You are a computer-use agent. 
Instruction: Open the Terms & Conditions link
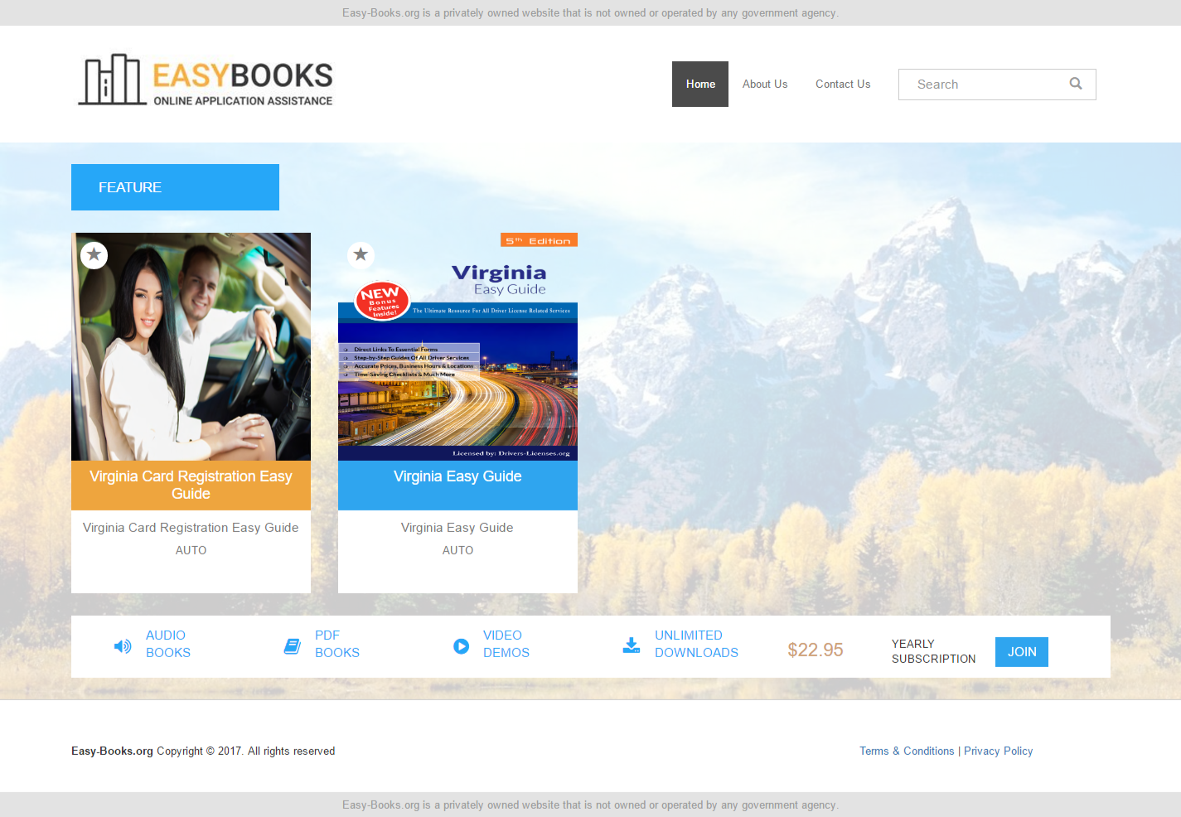[906, 751]
